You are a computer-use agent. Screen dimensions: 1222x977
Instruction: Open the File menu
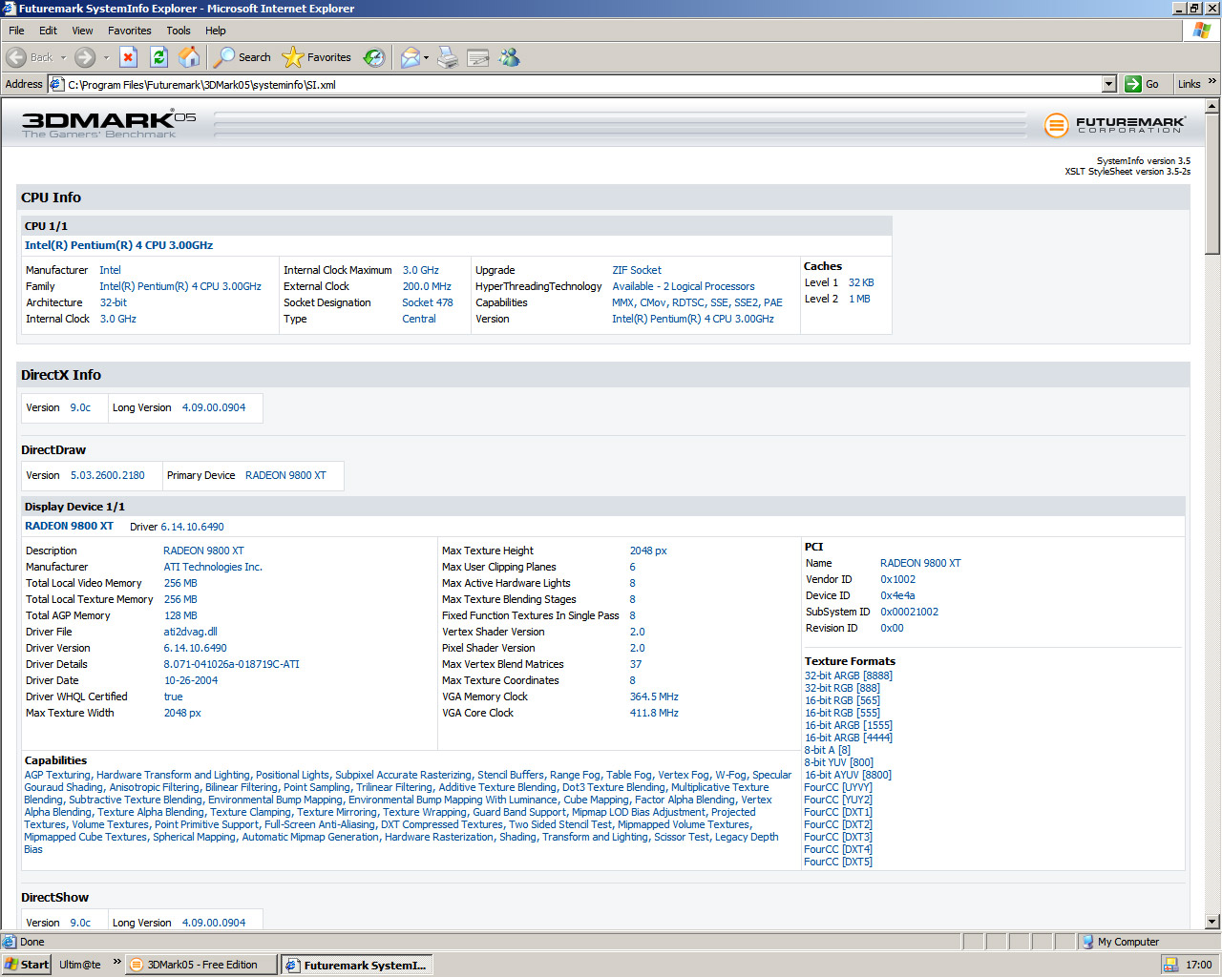[x=16, y=31]
